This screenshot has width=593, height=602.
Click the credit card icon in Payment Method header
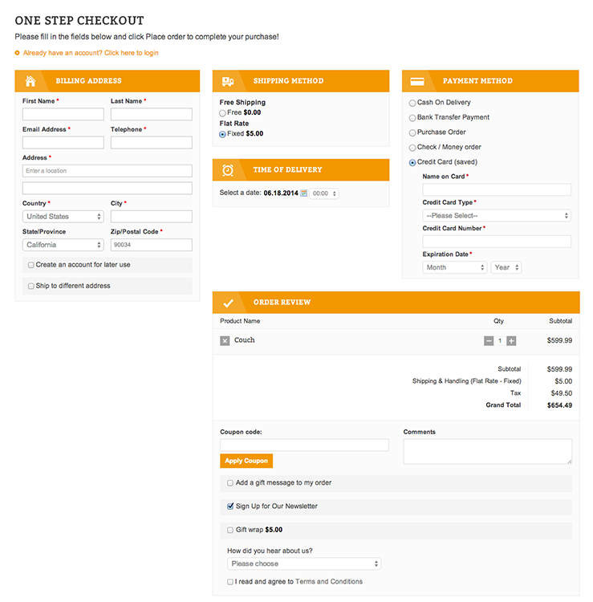(417, 81)
